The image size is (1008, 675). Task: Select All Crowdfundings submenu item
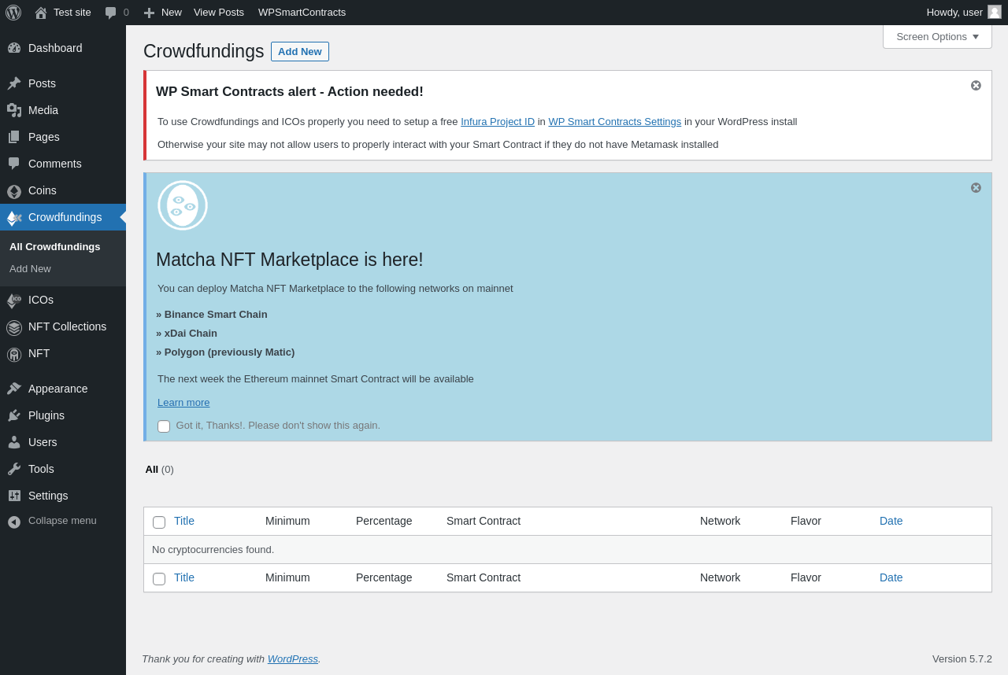[55, 246]
